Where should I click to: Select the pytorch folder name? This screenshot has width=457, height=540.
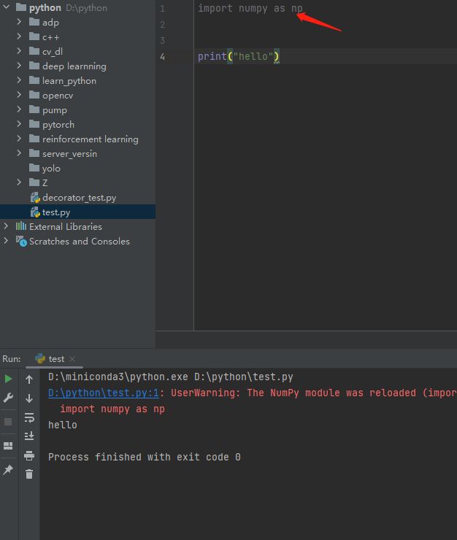tap(58, 125)
